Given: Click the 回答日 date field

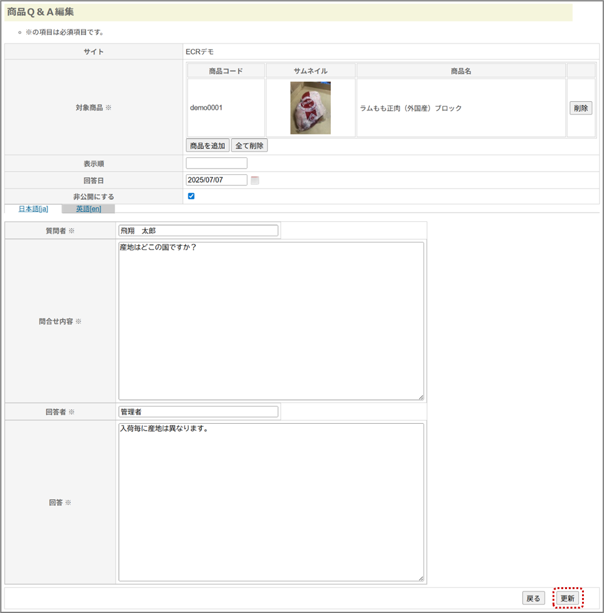Looking at the screenshot, I should [217, 180].
